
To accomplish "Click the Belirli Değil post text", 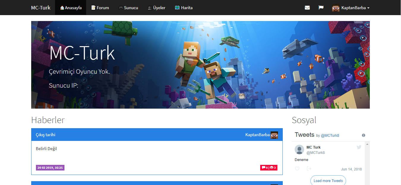I will click(46, 149).
